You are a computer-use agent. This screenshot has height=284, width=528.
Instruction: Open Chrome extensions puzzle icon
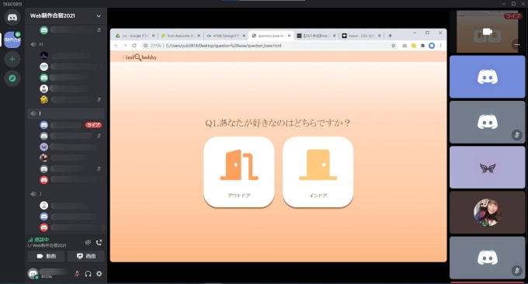422,46
